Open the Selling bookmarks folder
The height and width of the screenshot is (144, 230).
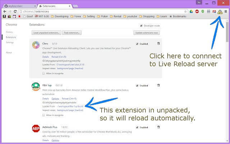pos(89,16)
